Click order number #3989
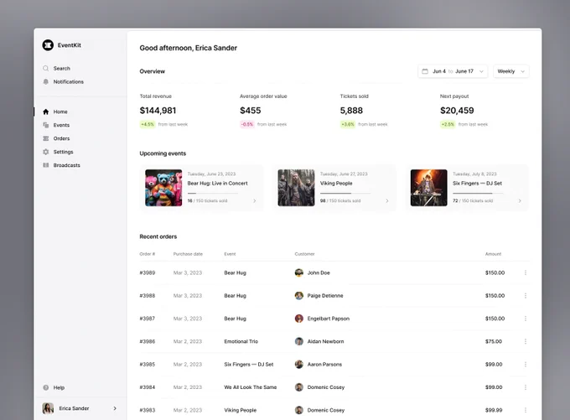Screen dimensions: 570x420 [x=148, y=272]
